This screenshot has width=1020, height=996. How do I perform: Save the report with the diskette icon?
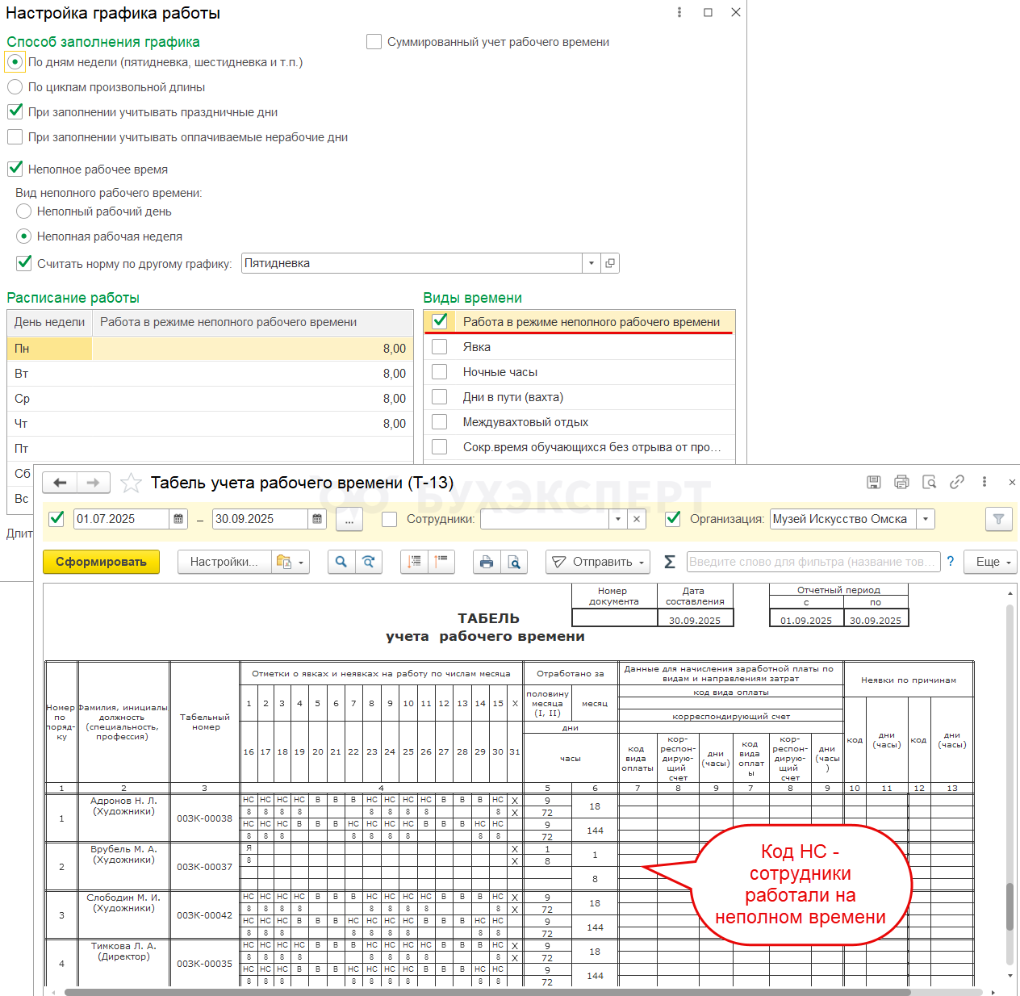point(874,482)
